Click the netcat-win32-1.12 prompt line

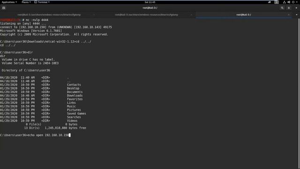click(45, 42)
